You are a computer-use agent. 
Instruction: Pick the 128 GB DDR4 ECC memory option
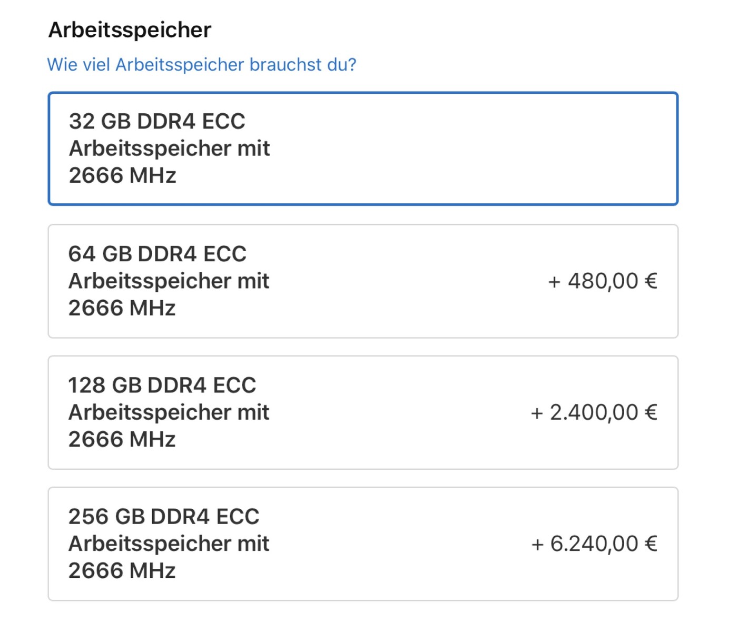[x=362, y=412]
